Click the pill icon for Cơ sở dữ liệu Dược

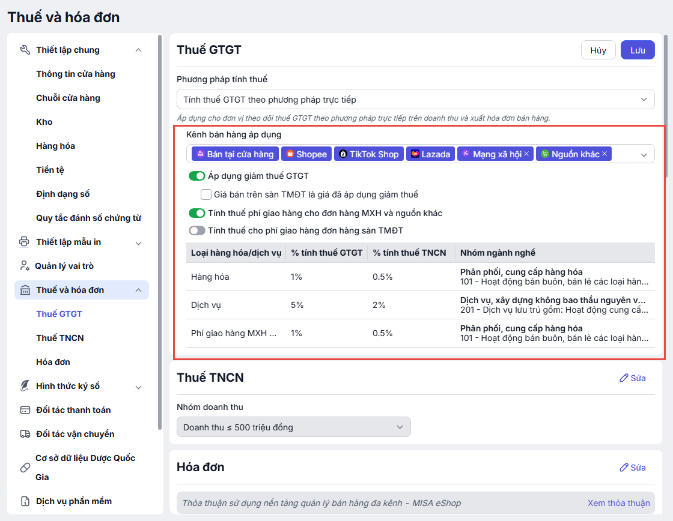point(25,468)
